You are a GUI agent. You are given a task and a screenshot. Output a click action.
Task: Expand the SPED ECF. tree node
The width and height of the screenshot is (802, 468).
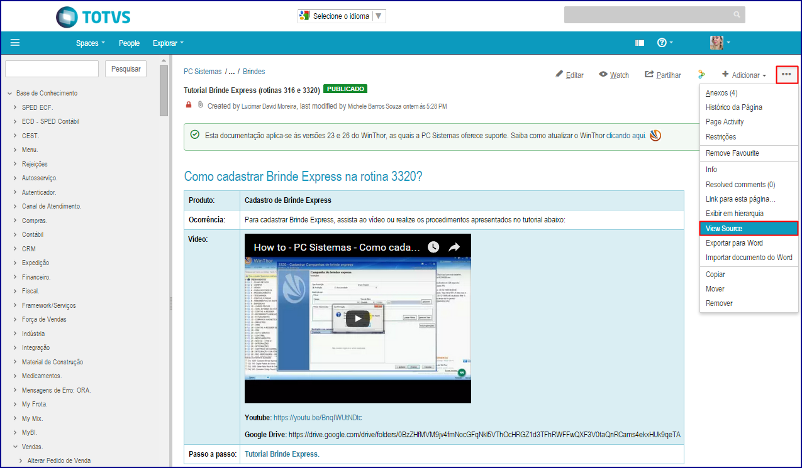(15, 107)
